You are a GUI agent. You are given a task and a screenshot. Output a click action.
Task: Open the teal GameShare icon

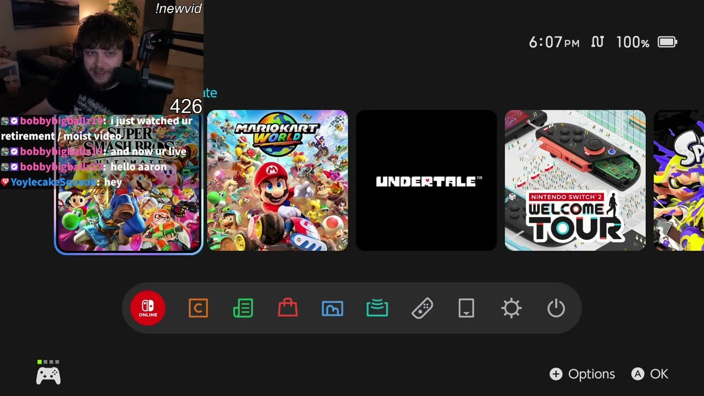pos(377,309)
